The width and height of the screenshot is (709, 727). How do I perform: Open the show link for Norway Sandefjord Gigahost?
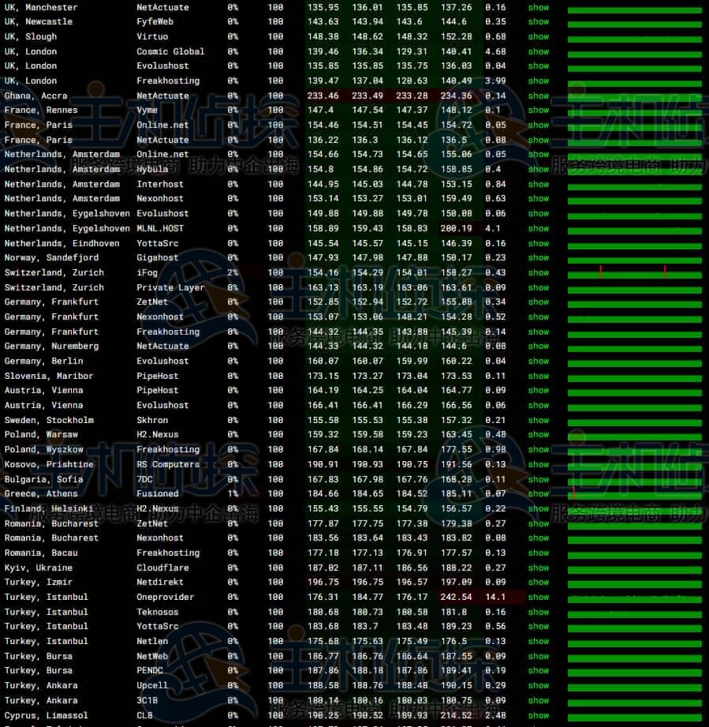point(538,258)
